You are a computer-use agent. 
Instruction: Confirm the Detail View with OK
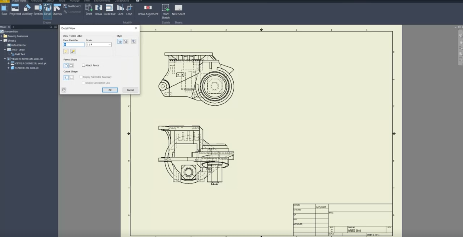(x=110, y=90)
